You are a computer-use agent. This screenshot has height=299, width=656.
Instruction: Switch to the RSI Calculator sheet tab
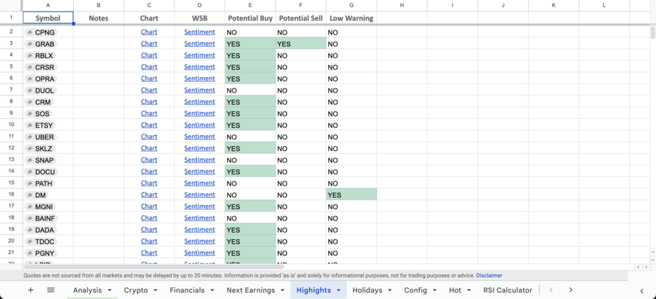507,291
